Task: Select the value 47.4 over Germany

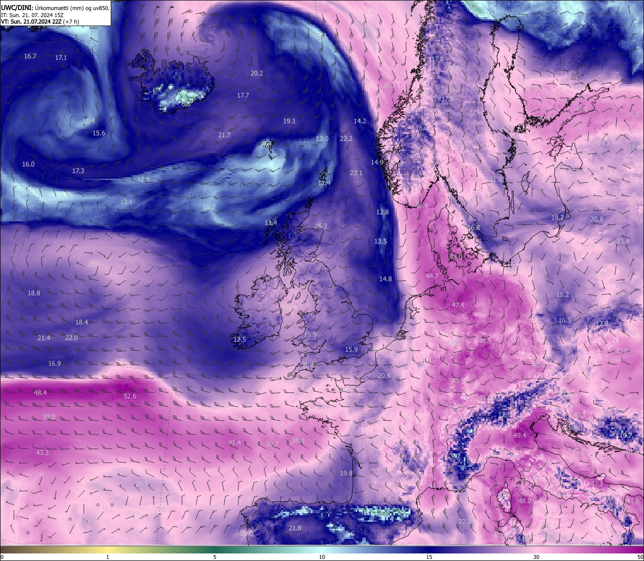Action: coord(458,305)
